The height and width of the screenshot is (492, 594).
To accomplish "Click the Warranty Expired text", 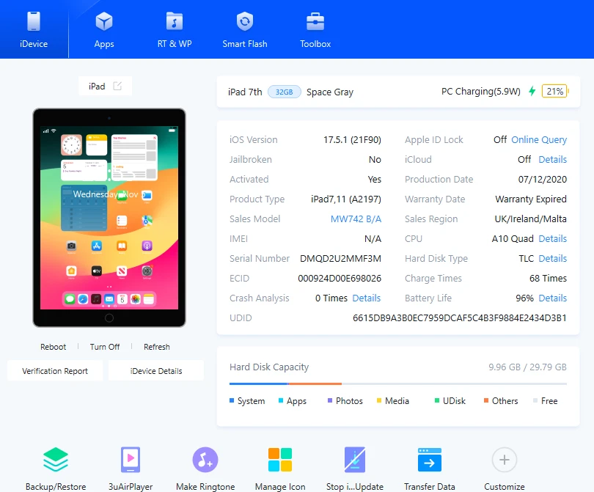I will coord(531,199).
